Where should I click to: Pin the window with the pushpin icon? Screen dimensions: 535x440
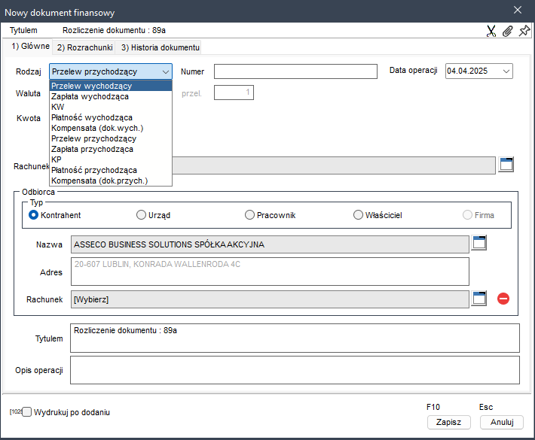(x=524, y=31)
